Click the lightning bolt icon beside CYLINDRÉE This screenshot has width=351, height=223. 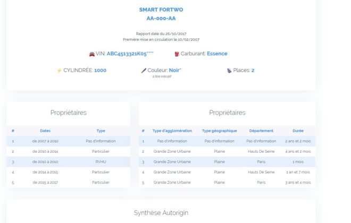coord(60,71)
